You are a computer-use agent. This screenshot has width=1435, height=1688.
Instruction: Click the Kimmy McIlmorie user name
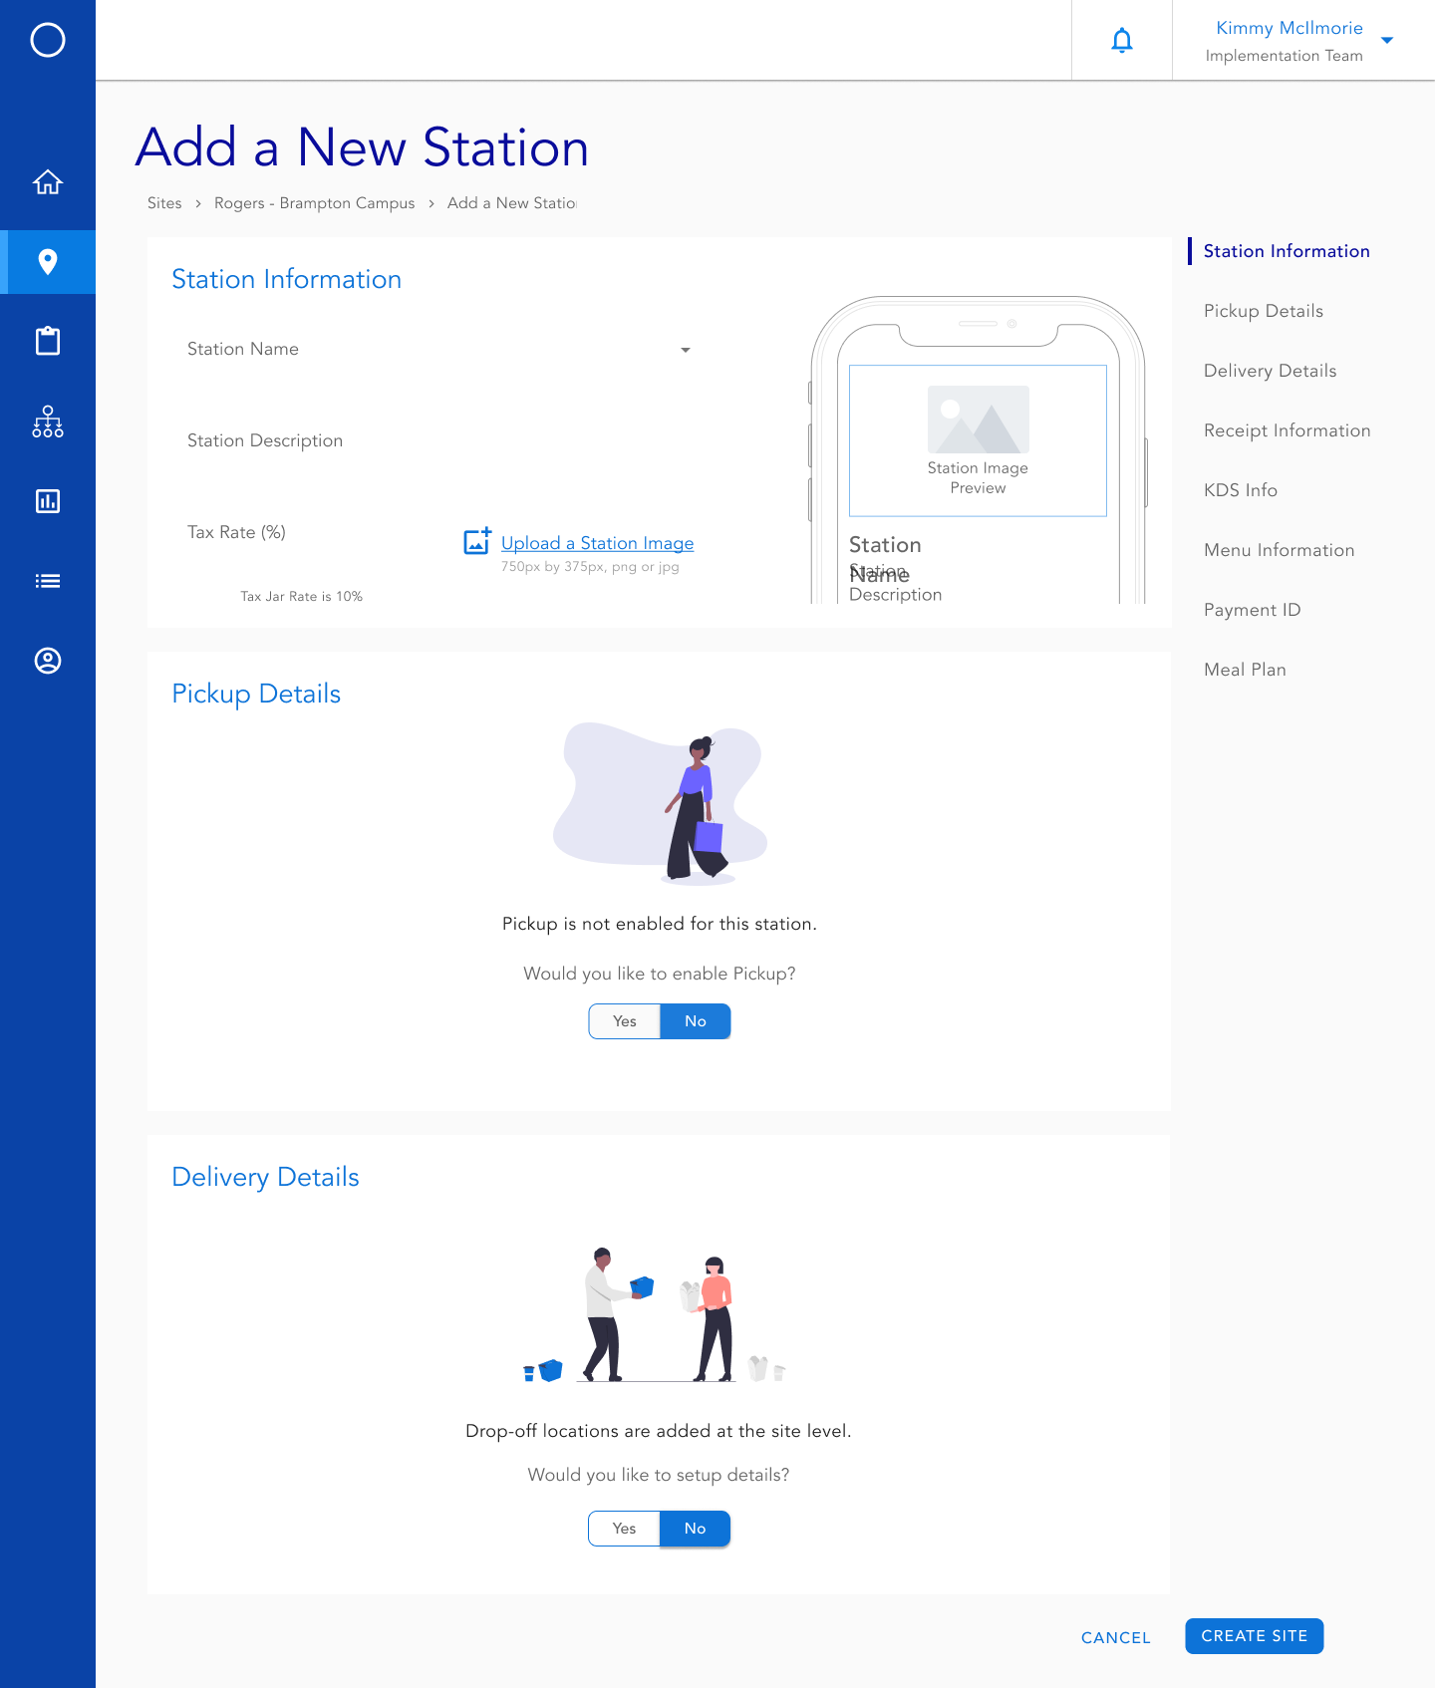pyautogui.click(x=1290, y=28)
